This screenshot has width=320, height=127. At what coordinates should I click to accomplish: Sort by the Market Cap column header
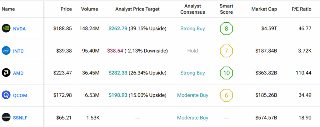tap(264, 9)
